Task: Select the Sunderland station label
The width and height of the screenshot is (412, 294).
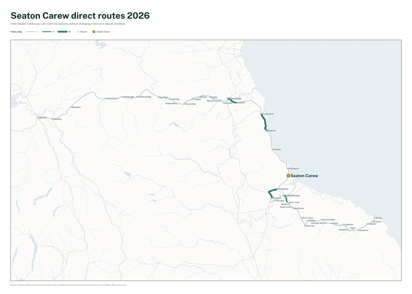Action: [268, 114]
